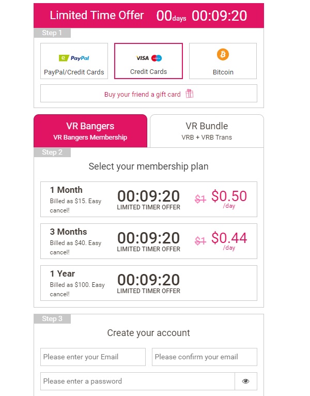Switch to the VR Bangers Membership tab

point(90,131)
